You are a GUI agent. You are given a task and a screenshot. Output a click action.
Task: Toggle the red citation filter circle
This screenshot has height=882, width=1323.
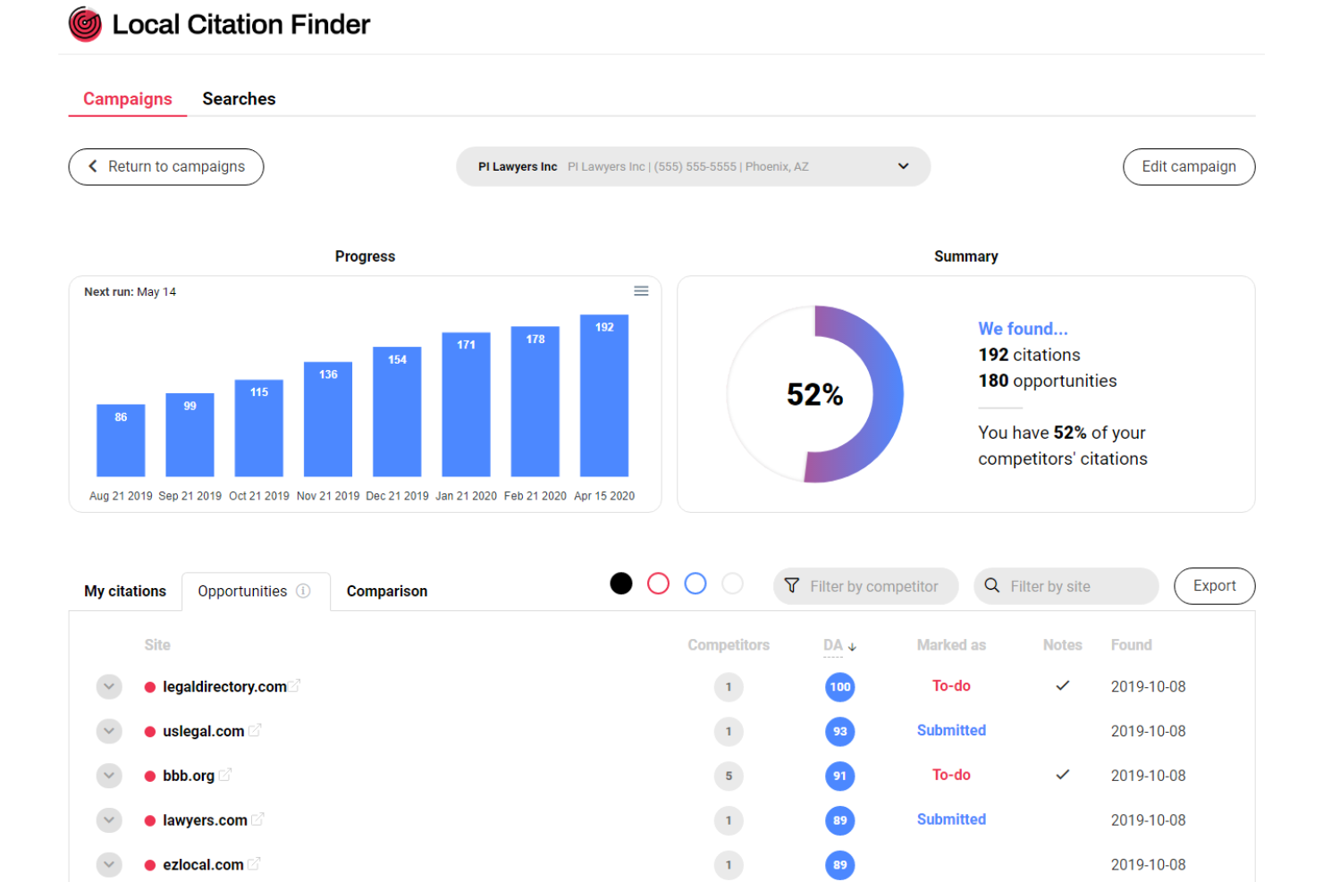658,583
